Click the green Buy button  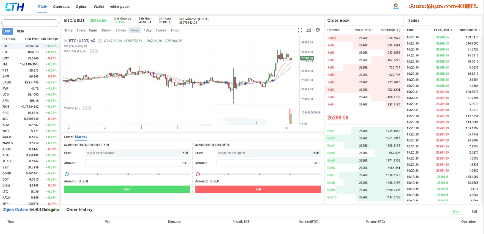(127, 189)
